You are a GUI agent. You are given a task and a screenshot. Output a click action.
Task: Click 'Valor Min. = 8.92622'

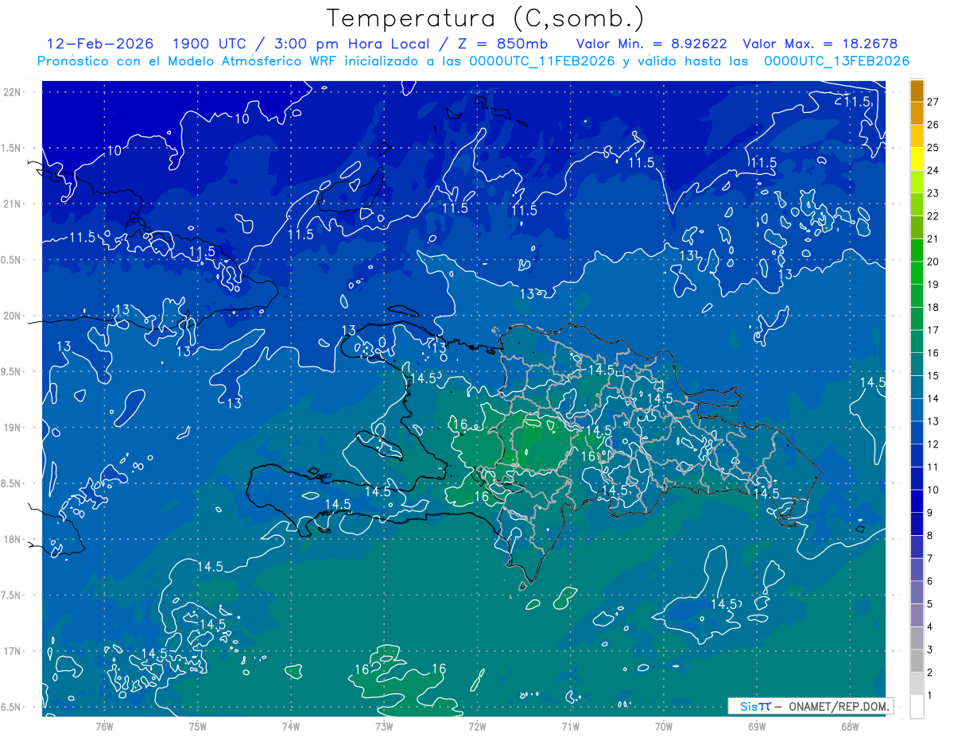[x=652, y=44]
